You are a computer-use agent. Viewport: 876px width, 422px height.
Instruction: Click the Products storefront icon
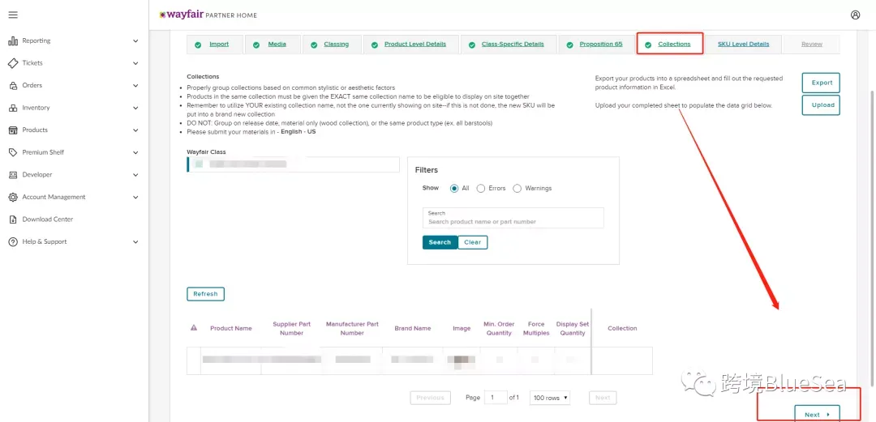pos(13,130)
